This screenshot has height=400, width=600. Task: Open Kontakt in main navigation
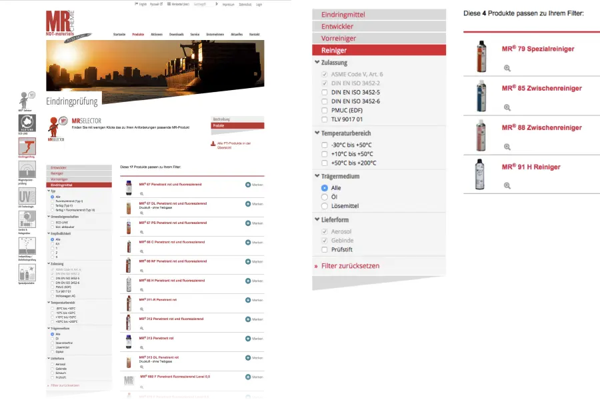255,35
